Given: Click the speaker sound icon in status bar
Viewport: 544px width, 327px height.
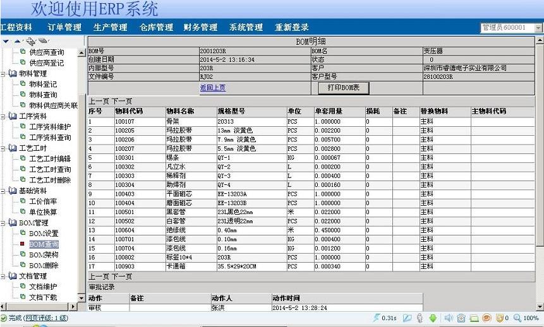Looking at the screenshot, I should [x=449, y=318].
